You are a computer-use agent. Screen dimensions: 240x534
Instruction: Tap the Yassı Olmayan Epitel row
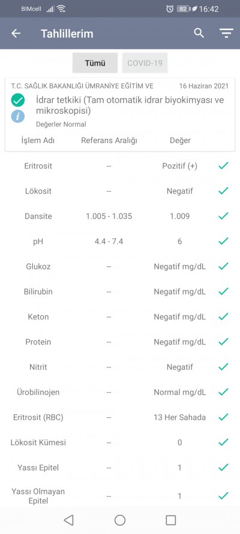coord(120,496)
